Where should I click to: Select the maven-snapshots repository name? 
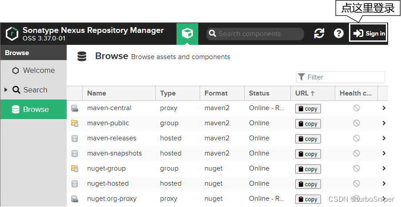point(114,153)
